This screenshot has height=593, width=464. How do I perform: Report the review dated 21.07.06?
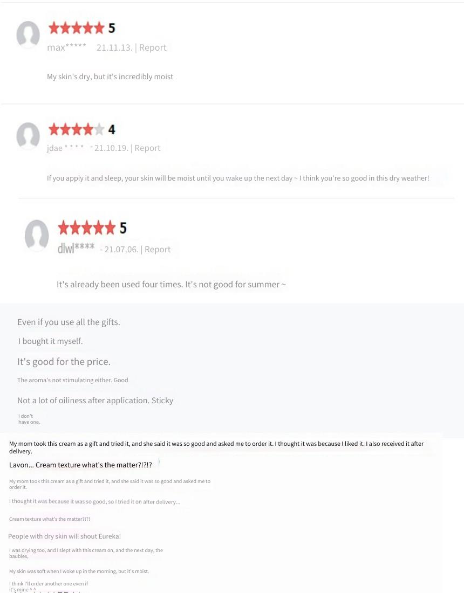tap(158, 249)
